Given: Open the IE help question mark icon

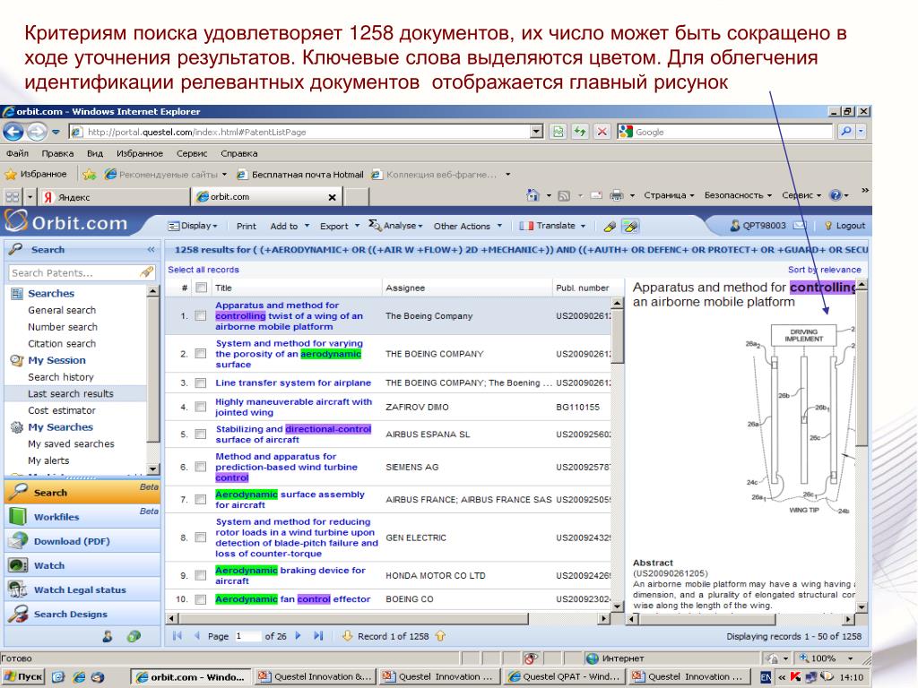Looking at the screenshot, I should click(x=836, y=194).
